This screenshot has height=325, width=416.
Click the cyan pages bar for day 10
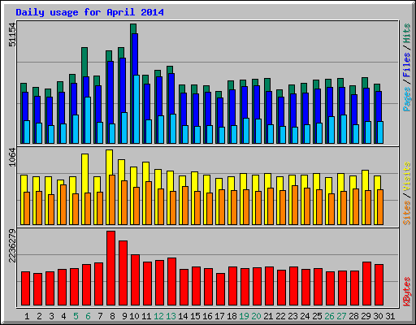136,109
